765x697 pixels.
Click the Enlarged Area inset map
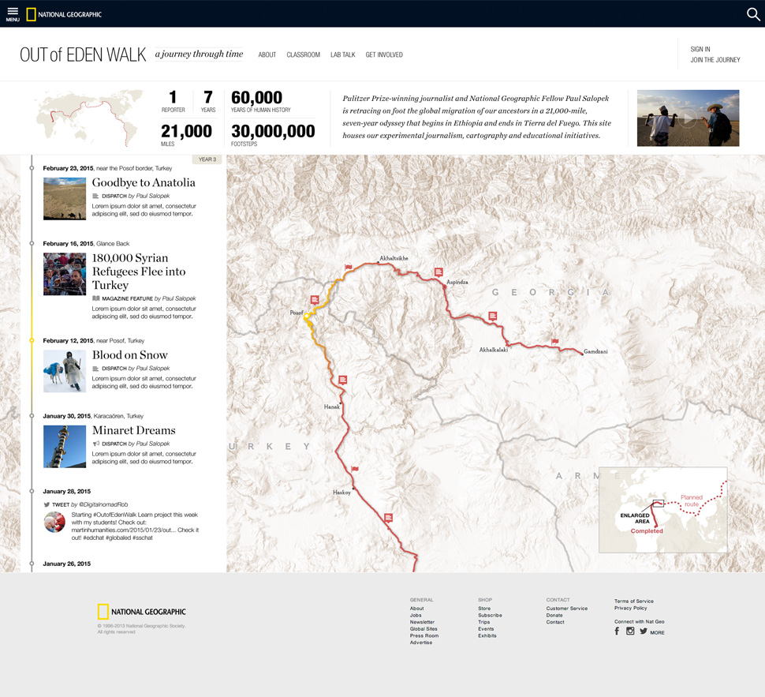(663, 510)
